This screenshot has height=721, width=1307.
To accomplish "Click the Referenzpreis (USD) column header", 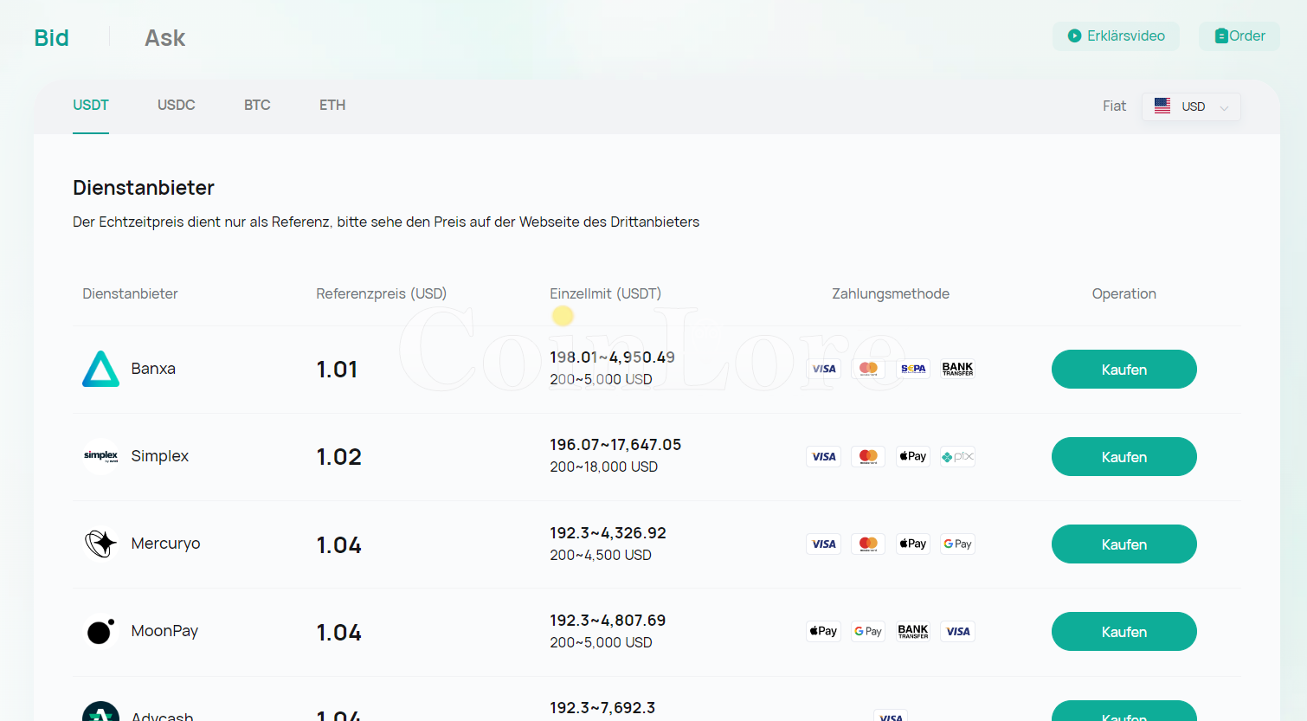I will 381,294.
